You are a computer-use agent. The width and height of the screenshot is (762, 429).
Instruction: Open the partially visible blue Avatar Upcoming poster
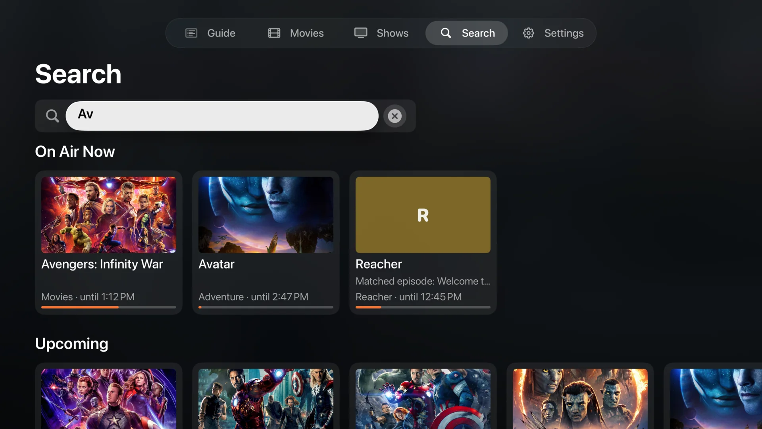(x=716, y=399)
